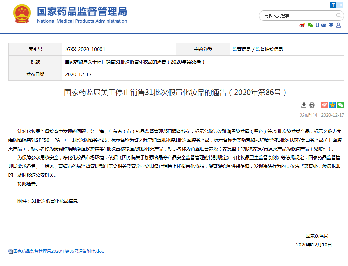Image resolution: width=348 pixels, height=266 pixels.
Task: Switch language to English with En toggle
Action: point(340,5)
